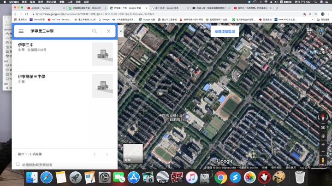
Task: Click the 使用條款 link on the map footer
Action: (x=276, y=168)
